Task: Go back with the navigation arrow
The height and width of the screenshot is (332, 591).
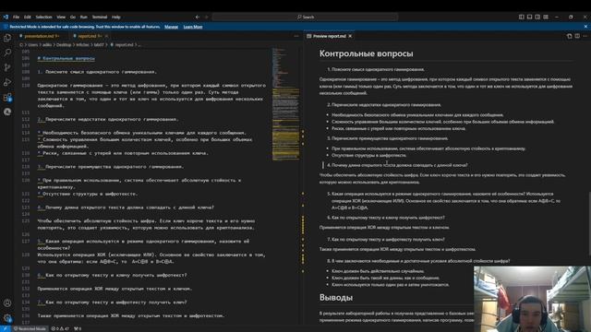Action: (x=198, y=17)
